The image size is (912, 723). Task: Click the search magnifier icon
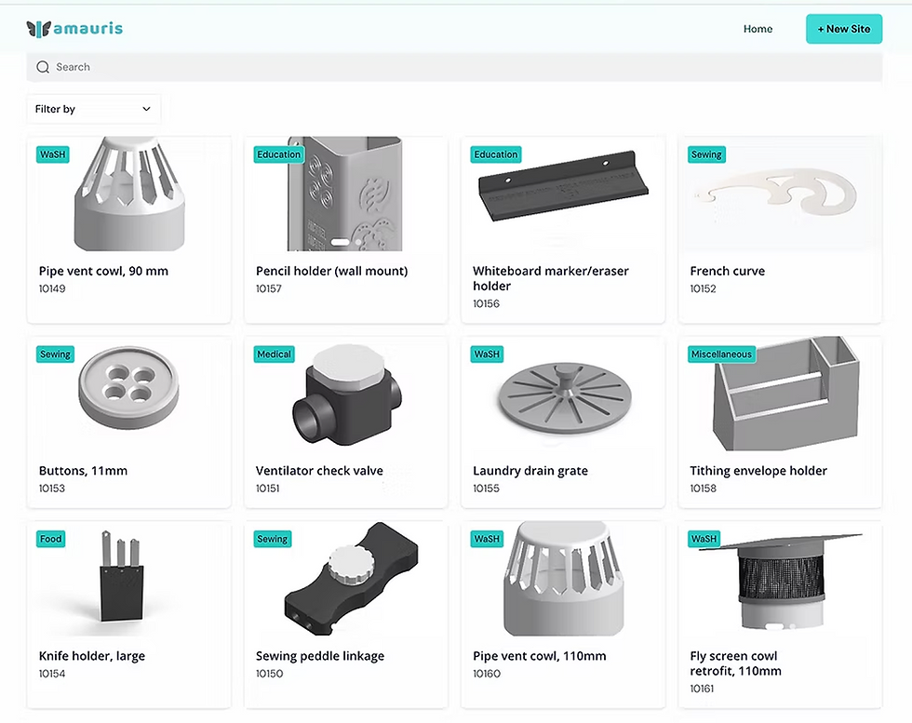(x=43, y=67)
